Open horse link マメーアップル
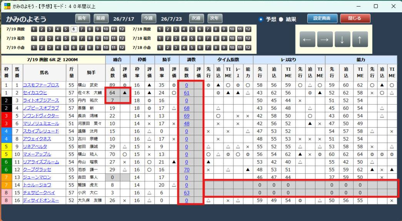Image resolution: width=402 pixels, height=221 pixels. (x=37, y=154)
